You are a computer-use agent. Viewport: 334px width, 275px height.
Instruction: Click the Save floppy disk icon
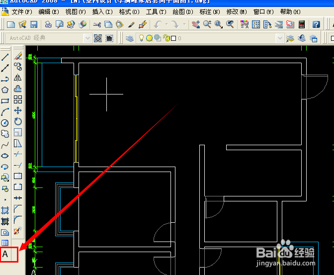click(34, 24)
